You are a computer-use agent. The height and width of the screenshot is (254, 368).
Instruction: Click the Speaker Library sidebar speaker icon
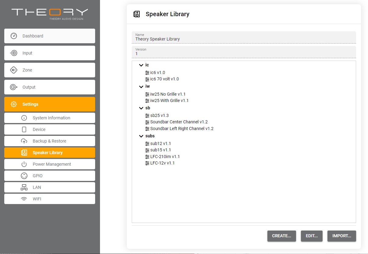(24, 153)
